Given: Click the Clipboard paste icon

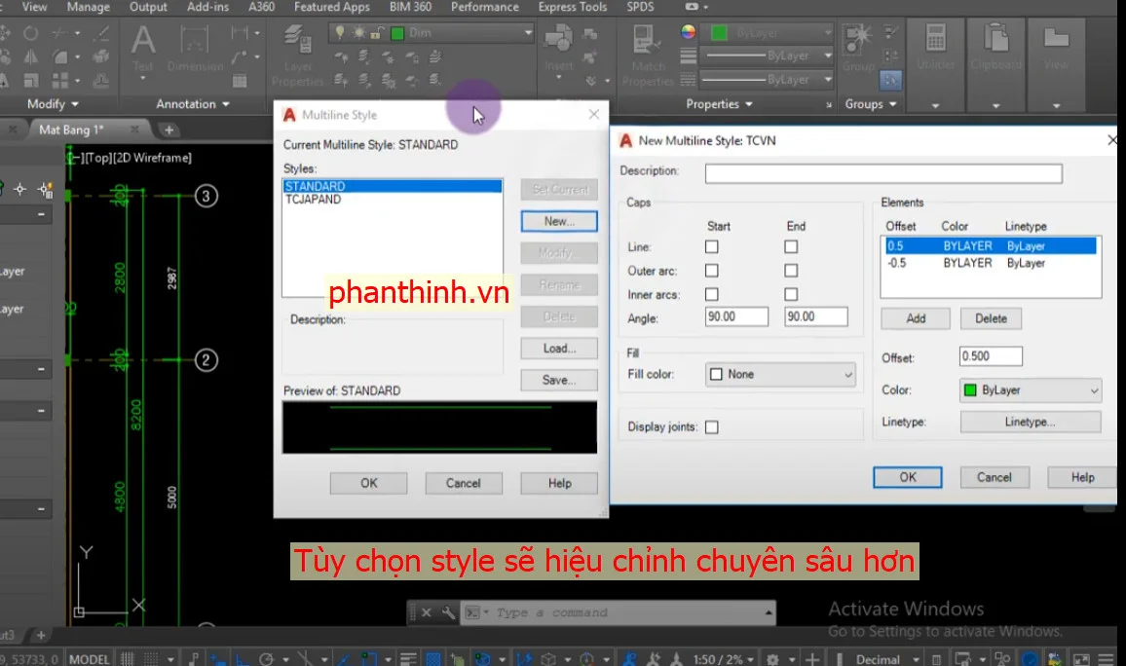Looking at the screenshot, I should 995,39.
